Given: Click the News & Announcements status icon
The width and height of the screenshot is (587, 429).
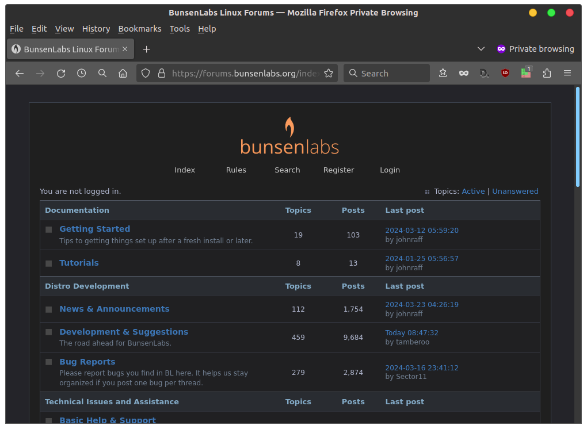Looking at the screenshot, I should (49, 310).
